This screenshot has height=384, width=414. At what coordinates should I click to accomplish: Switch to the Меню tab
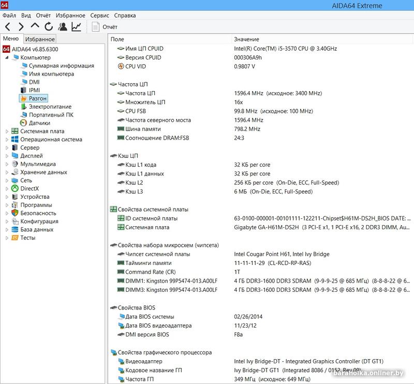click(x=11, y=39)
